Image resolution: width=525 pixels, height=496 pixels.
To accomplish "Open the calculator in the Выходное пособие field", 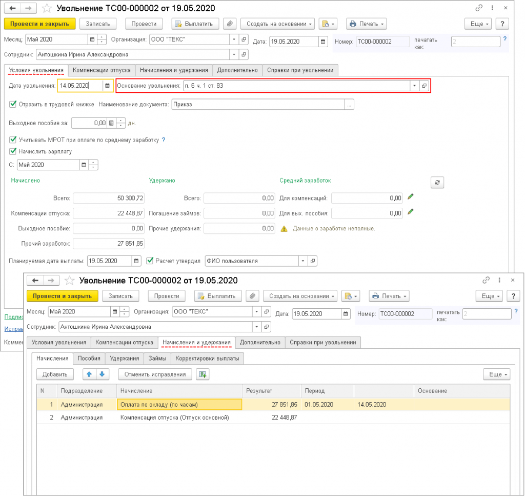I will click(x=111, y=123).
